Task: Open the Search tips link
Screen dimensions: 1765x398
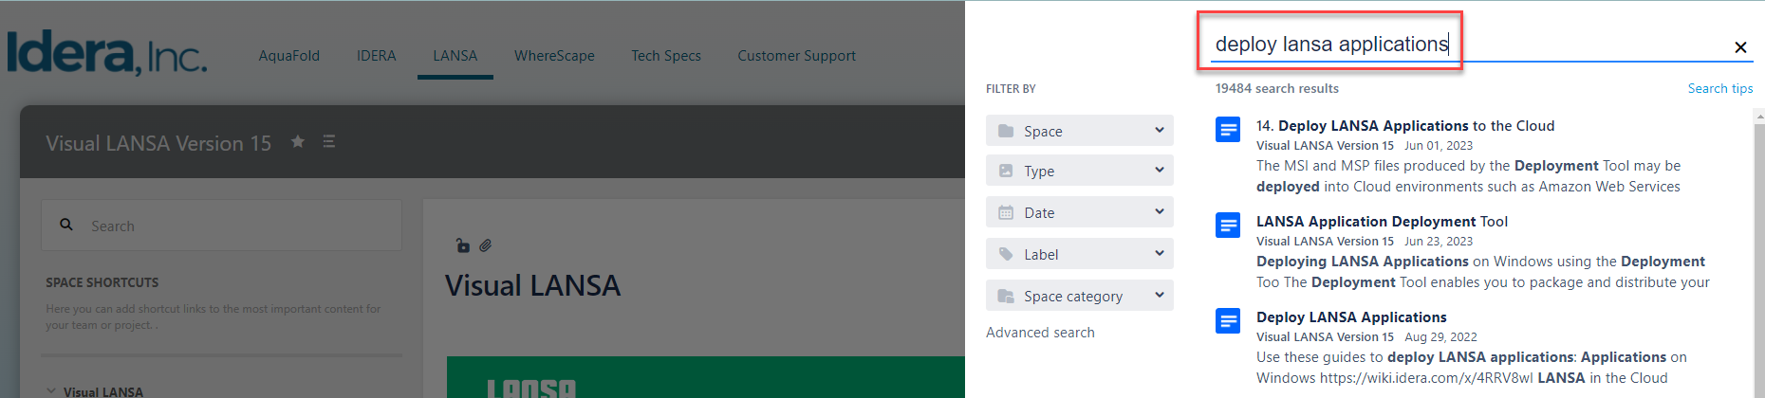Action: tap(1719, 88)
